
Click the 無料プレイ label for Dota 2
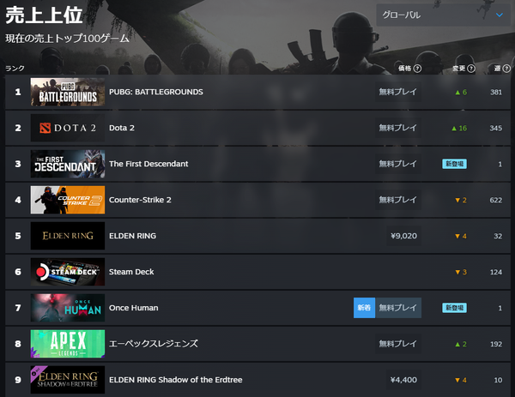point(398,128)
